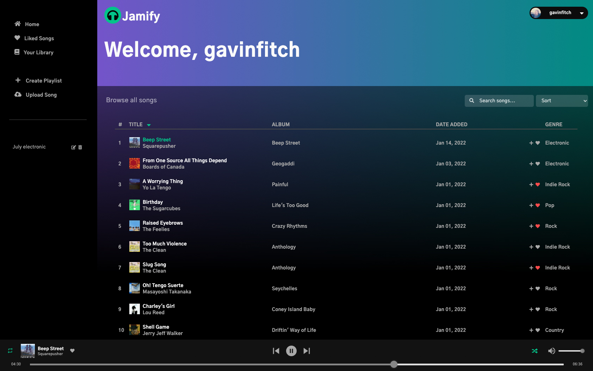The height and width of the screenshot is (371, 593).
Task: Like From One Source All Things Depend
Action: click(538, 164)
